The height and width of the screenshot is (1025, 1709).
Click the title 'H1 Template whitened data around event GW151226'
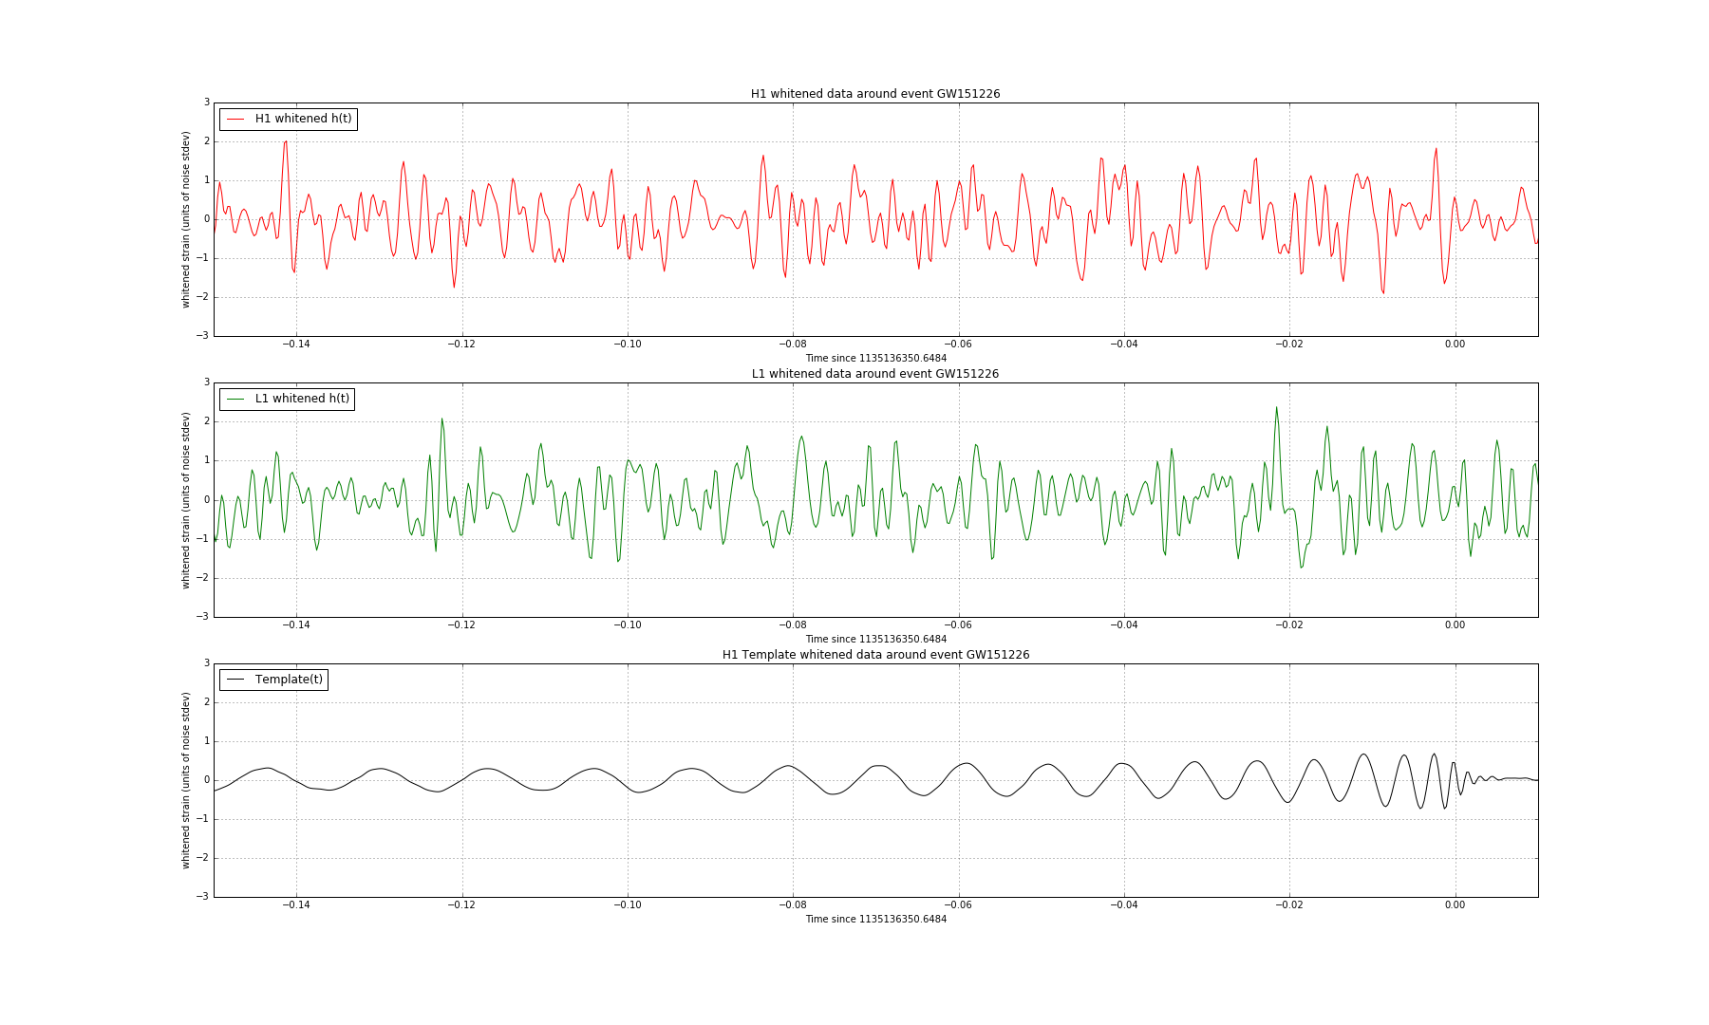coord(875,655)
